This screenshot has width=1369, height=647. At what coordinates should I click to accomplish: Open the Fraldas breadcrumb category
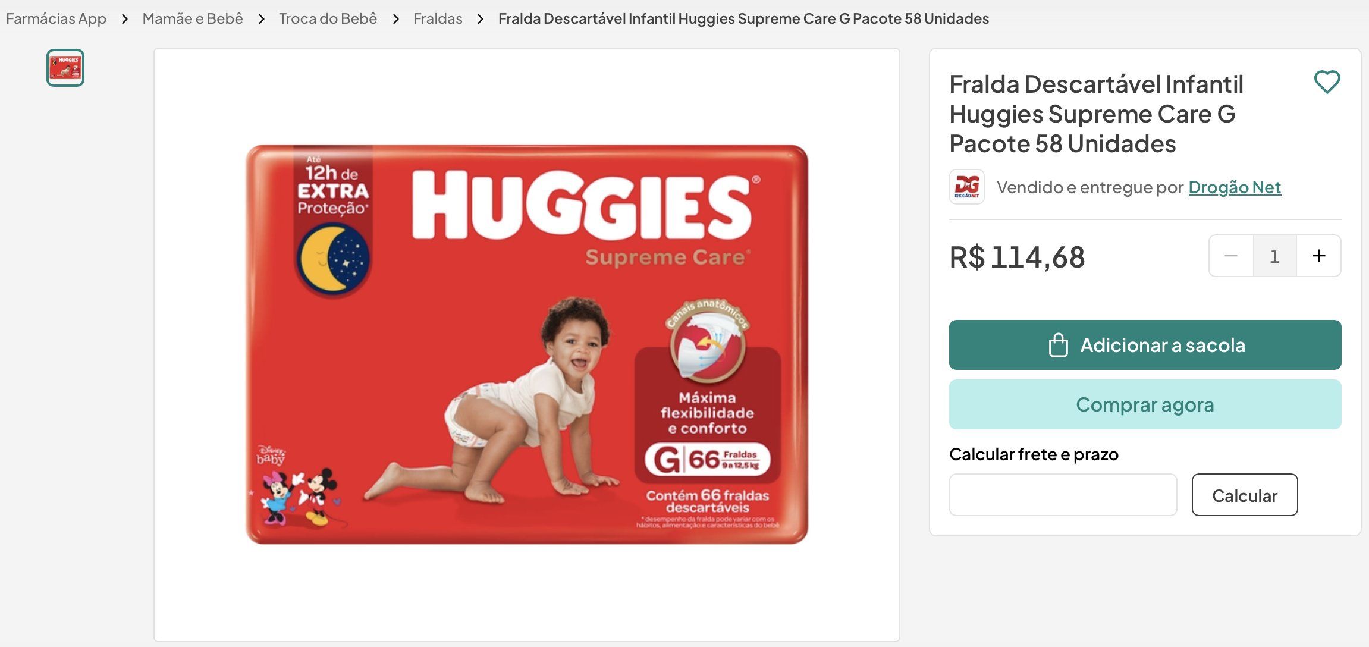438,18
